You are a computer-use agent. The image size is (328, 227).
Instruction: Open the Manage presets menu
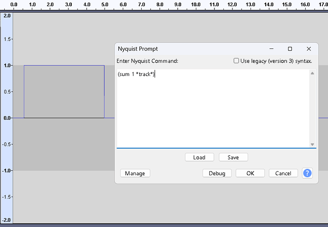coord(135,173)
